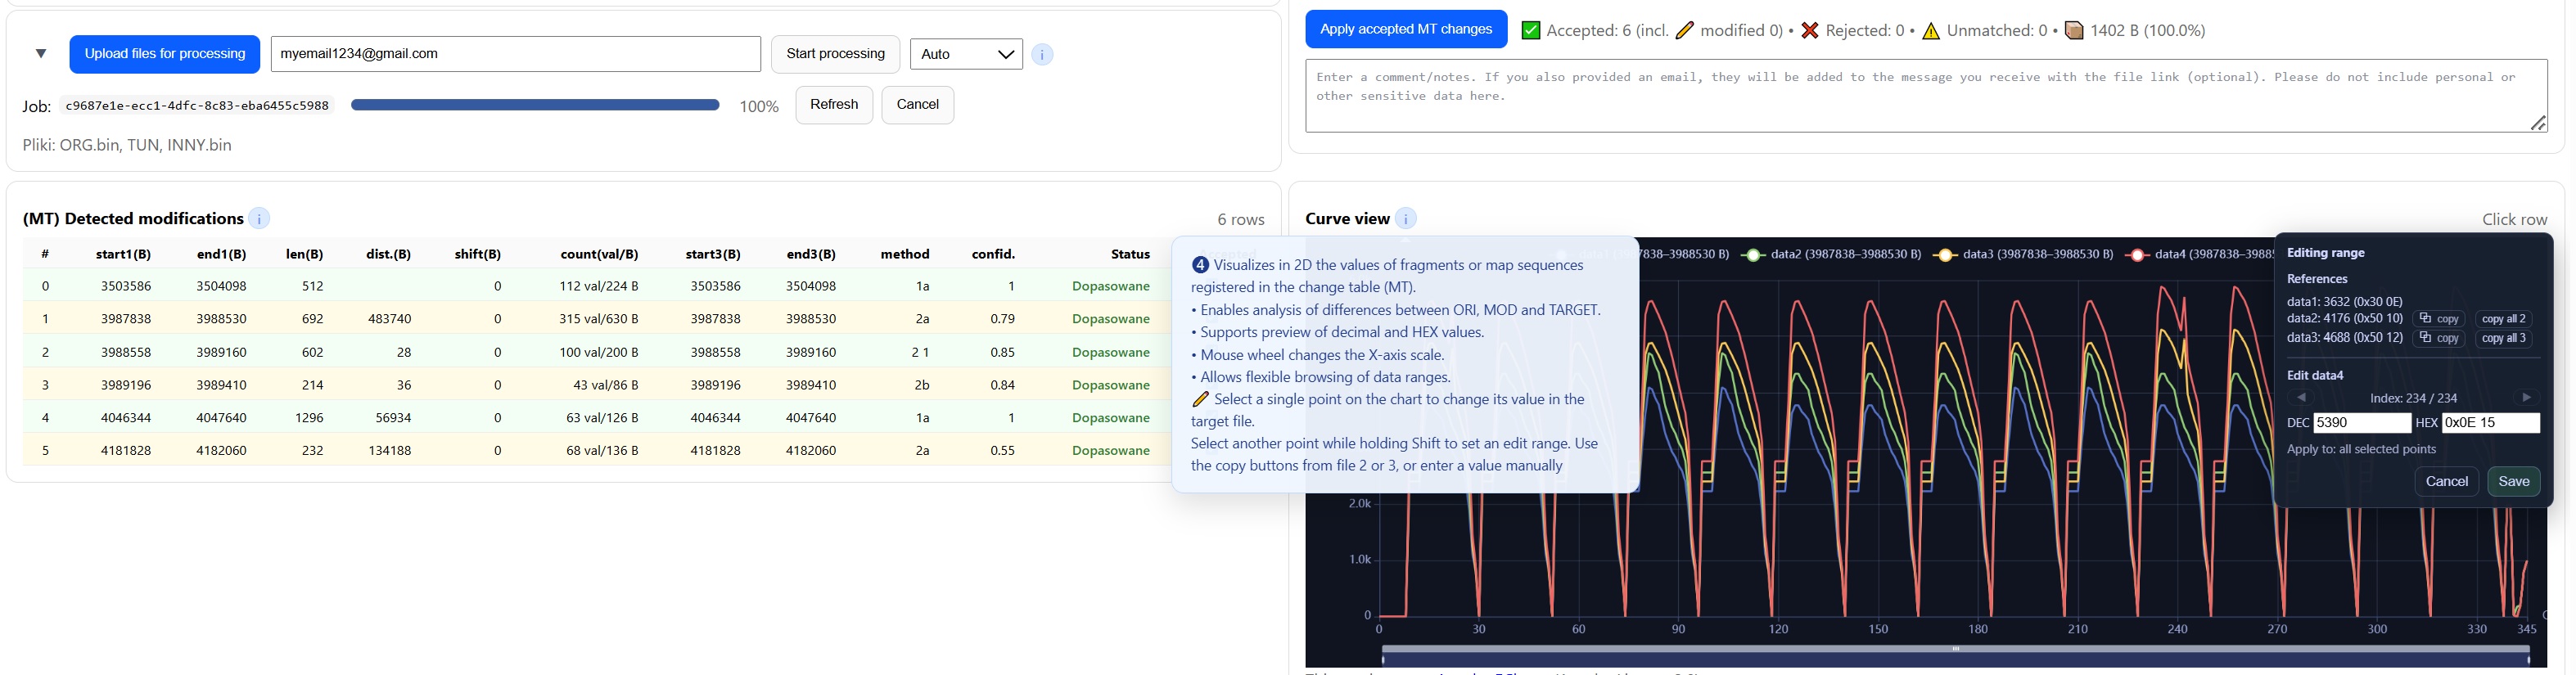The width and height of the screenshot is (2576, 675).
Task: Click the pencil modified icon in summary
Action: point(1685,31)
